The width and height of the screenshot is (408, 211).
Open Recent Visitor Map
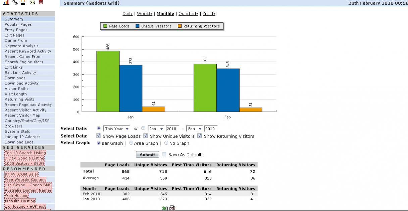28,116
